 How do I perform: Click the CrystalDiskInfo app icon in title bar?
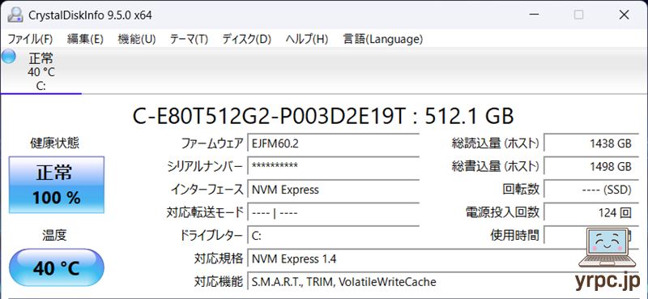pos(15,15)
